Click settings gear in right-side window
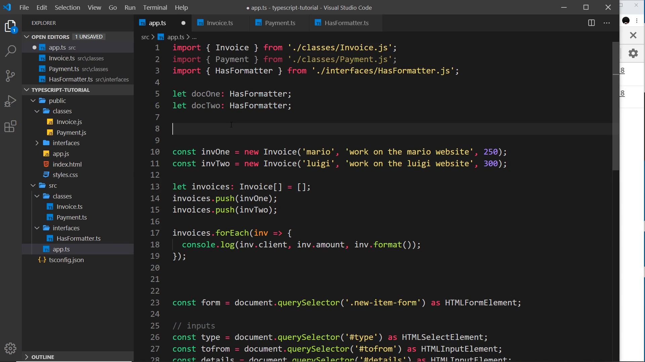Viewport: 645px width, 362px height. (x=633, y=53)
